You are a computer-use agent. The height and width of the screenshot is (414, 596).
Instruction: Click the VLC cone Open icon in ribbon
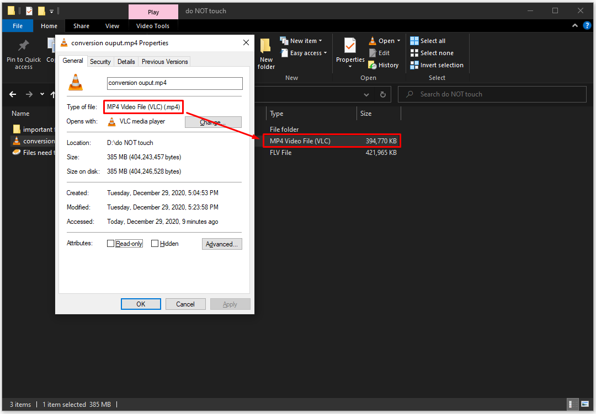372,41
